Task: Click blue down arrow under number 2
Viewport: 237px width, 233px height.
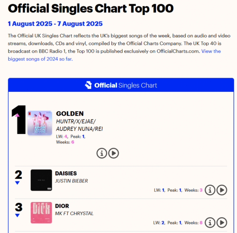Action: coord(17,183)
